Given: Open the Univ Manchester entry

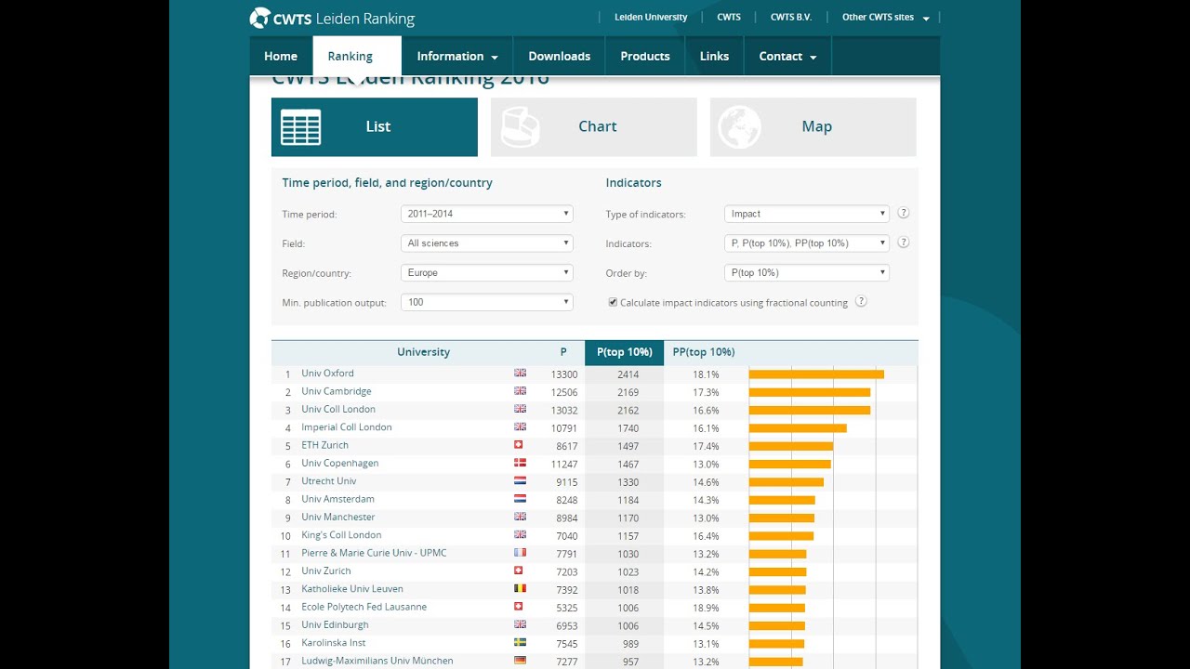Looking at the screenshot, I should (338, 518).
